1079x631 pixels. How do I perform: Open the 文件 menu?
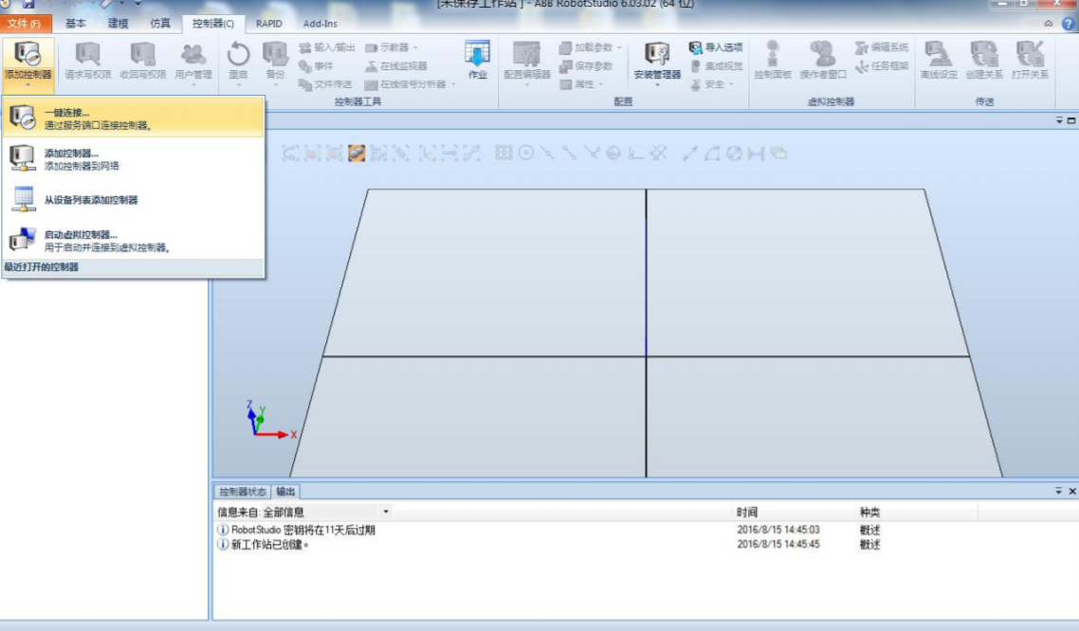[25, 24]
